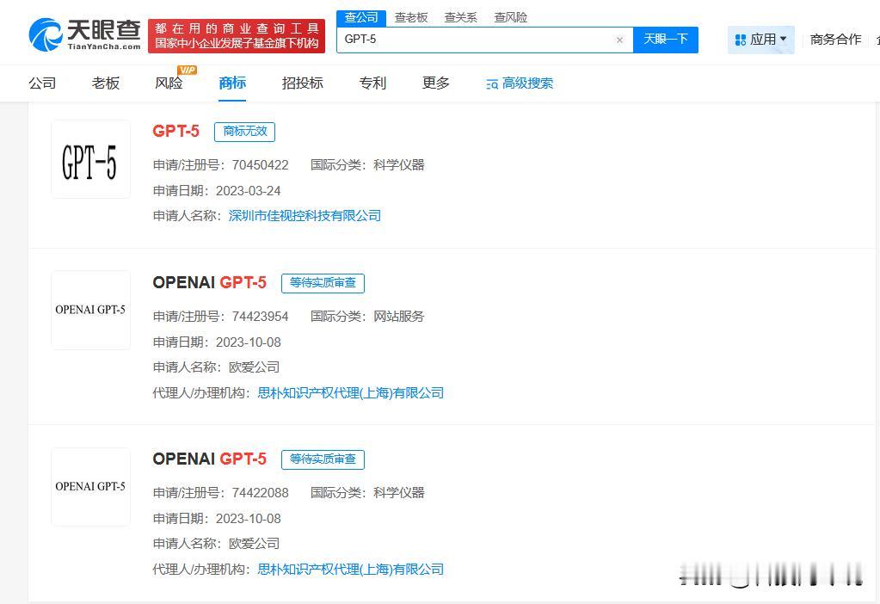Select the 查公司 search tab
Screen dimensions: 880x604
pos(361,18)
